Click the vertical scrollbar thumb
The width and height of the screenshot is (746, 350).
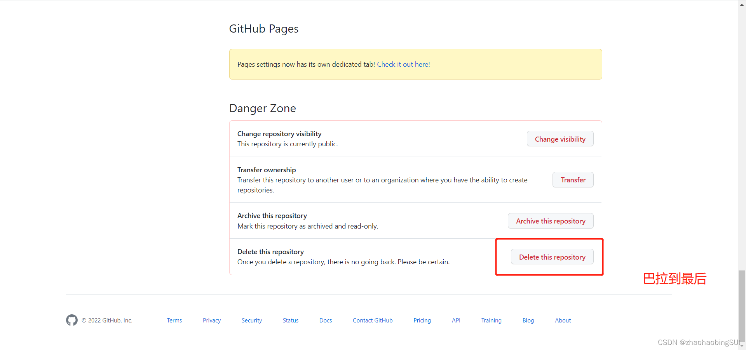[742, 306]
